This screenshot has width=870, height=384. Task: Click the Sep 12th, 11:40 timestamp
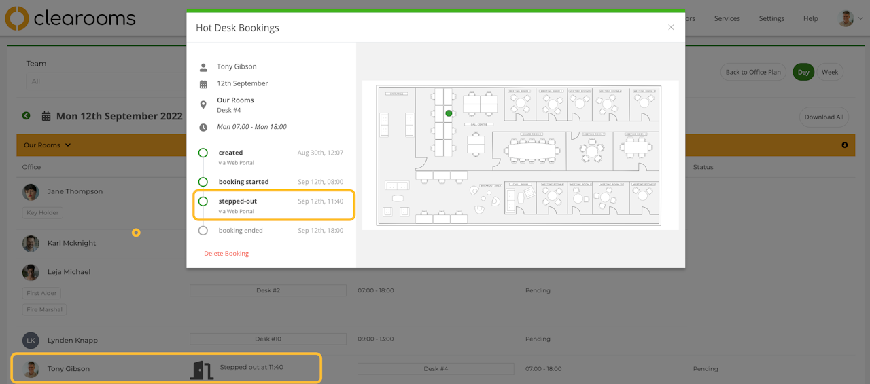click(320, 201)
